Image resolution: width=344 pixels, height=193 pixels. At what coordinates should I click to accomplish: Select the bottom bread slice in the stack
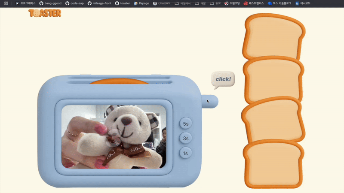point(273,164)
